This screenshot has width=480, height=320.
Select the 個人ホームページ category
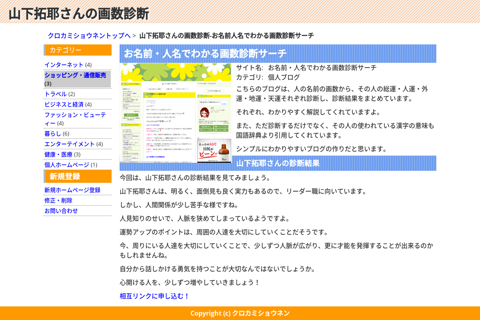67,165
